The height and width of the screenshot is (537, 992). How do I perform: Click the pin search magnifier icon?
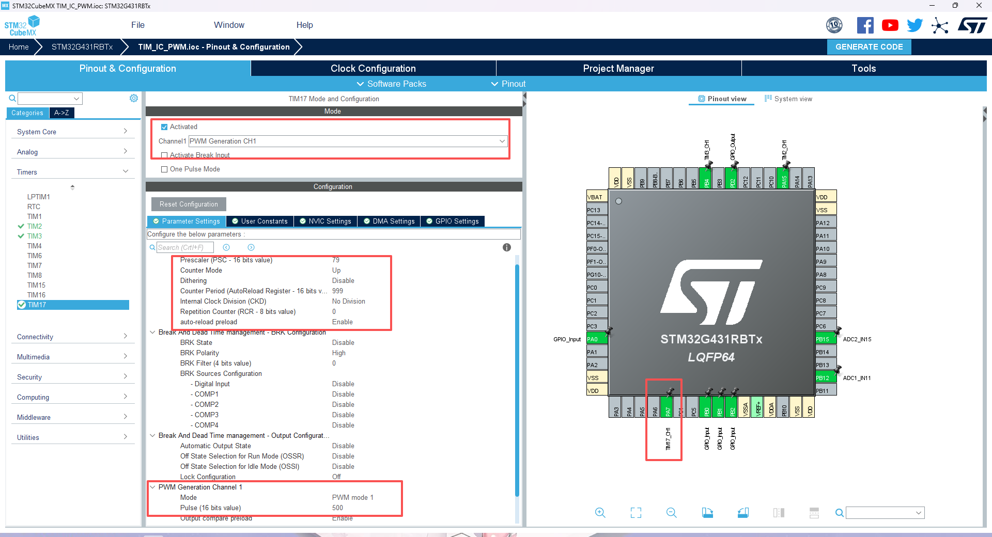tap(840, 513)
